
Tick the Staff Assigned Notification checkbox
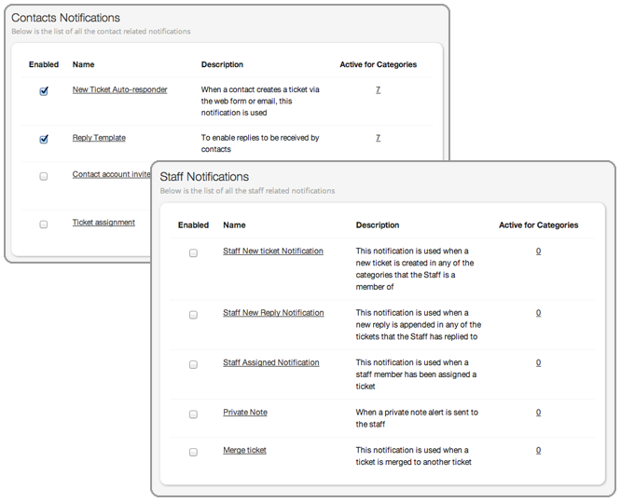[193, 364]
